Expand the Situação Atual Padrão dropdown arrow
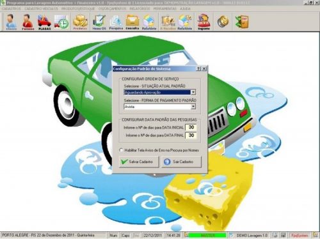 click(193, 92)
